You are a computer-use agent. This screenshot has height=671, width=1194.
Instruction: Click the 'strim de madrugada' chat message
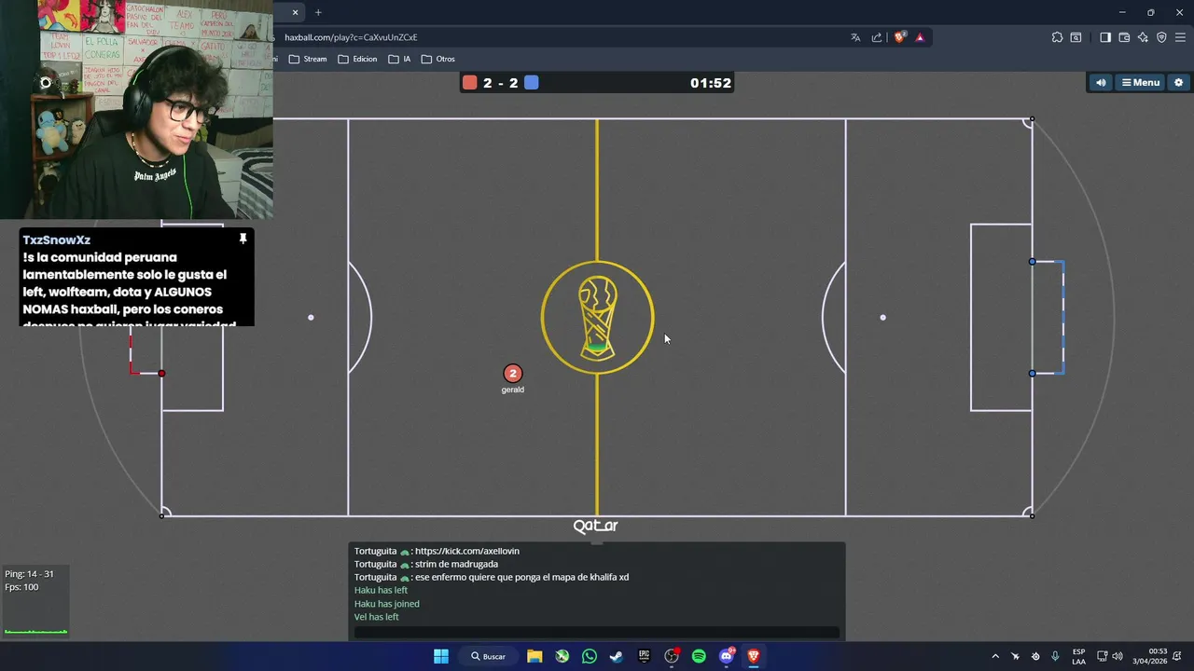[x=456, y=564]
